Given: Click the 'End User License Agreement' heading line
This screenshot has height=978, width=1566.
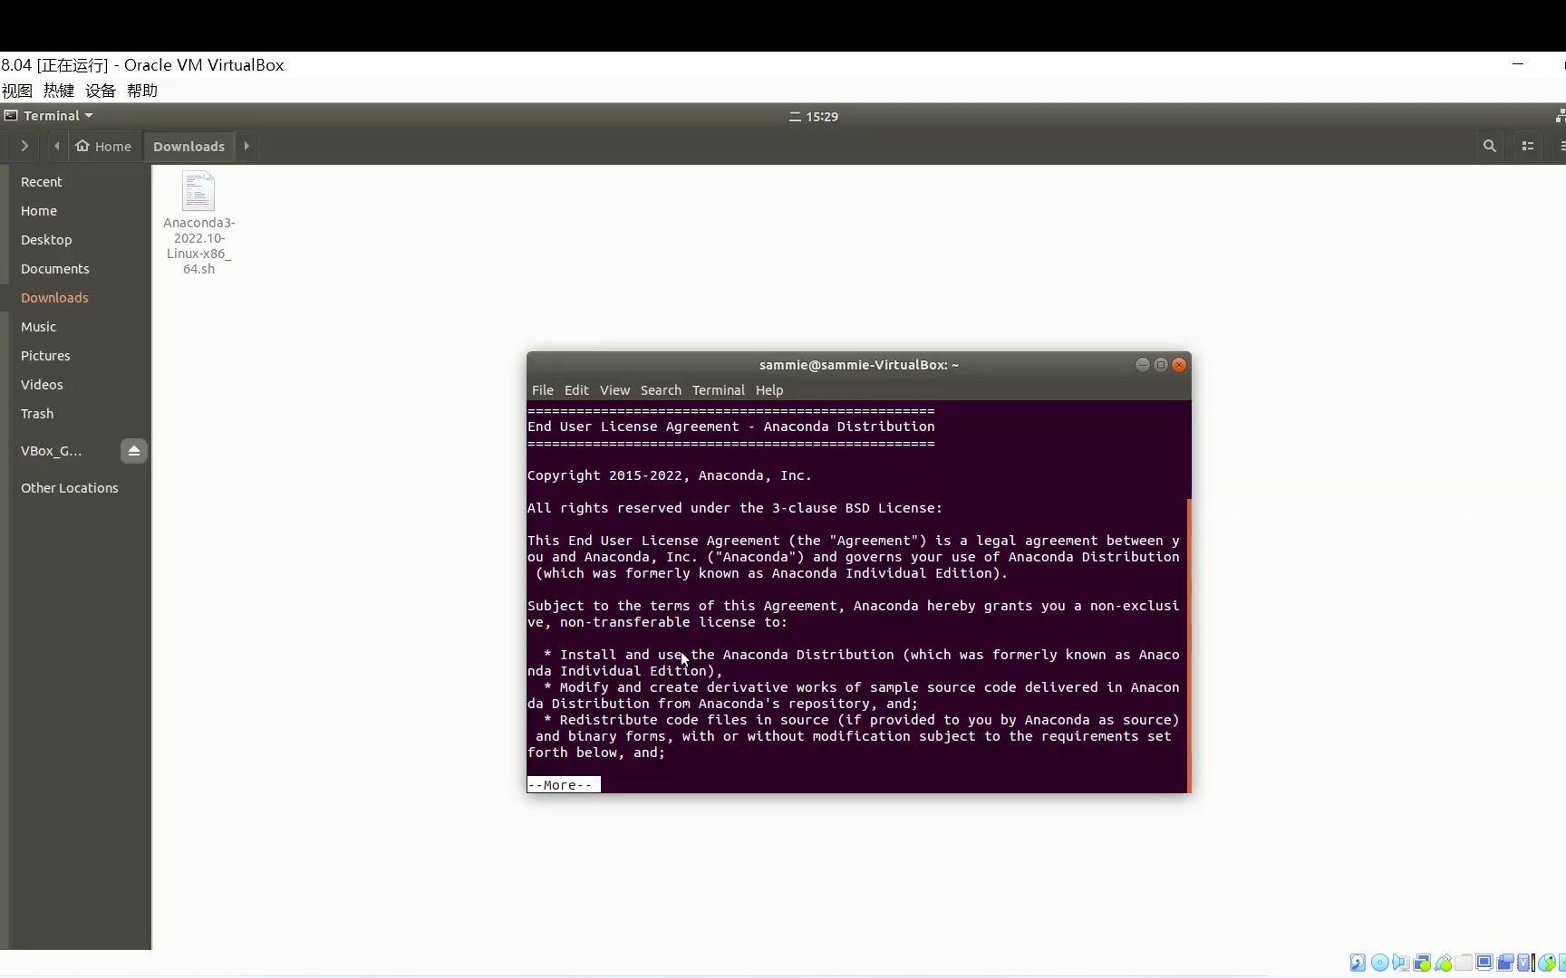Looking at the screenshot, I should 731,427.
